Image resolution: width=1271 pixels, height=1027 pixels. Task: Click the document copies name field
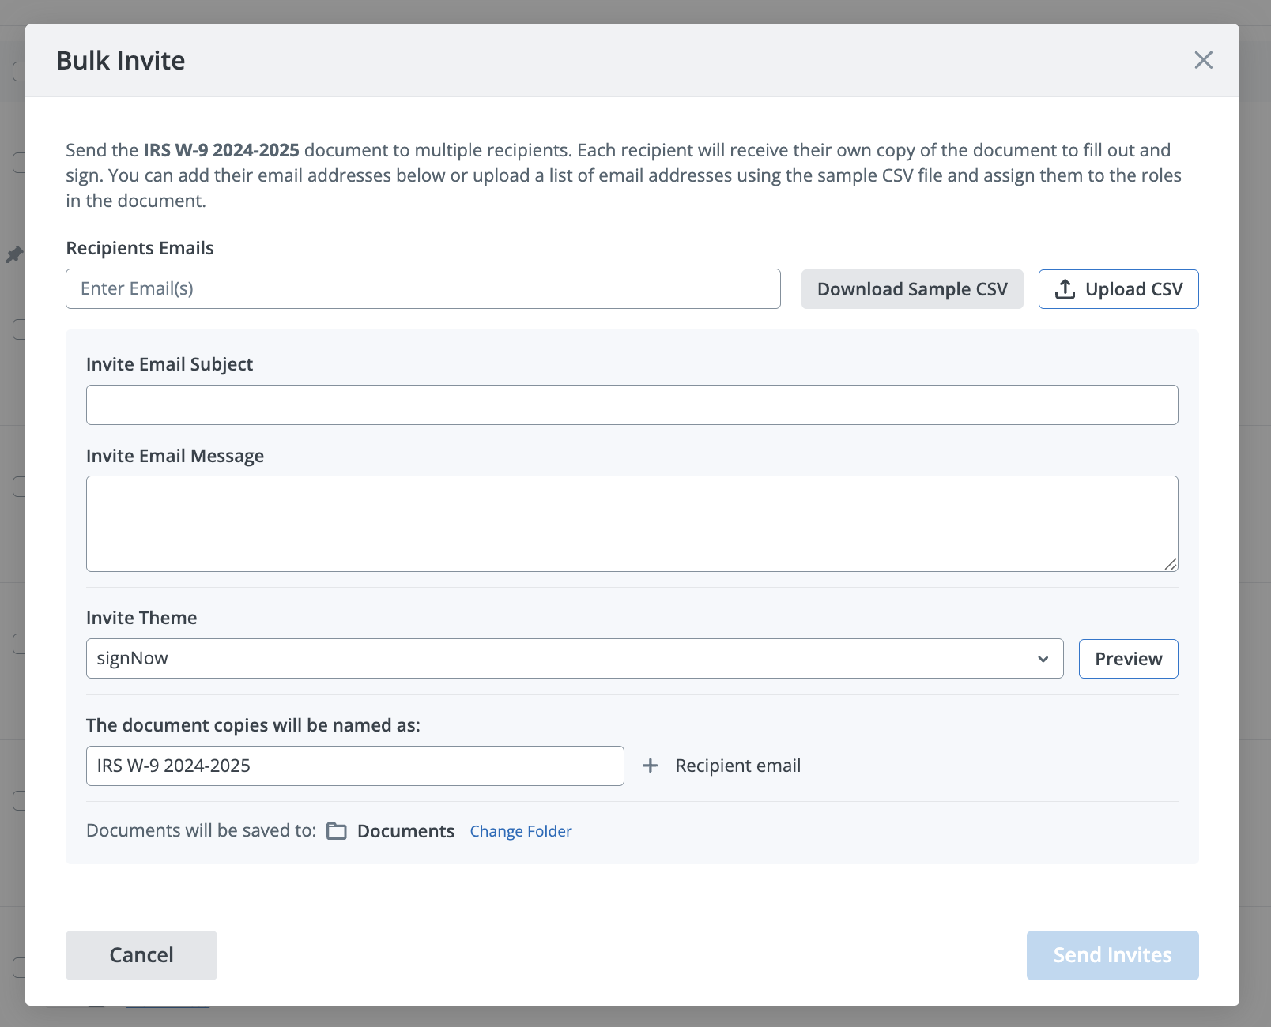[x=355, y=766]
